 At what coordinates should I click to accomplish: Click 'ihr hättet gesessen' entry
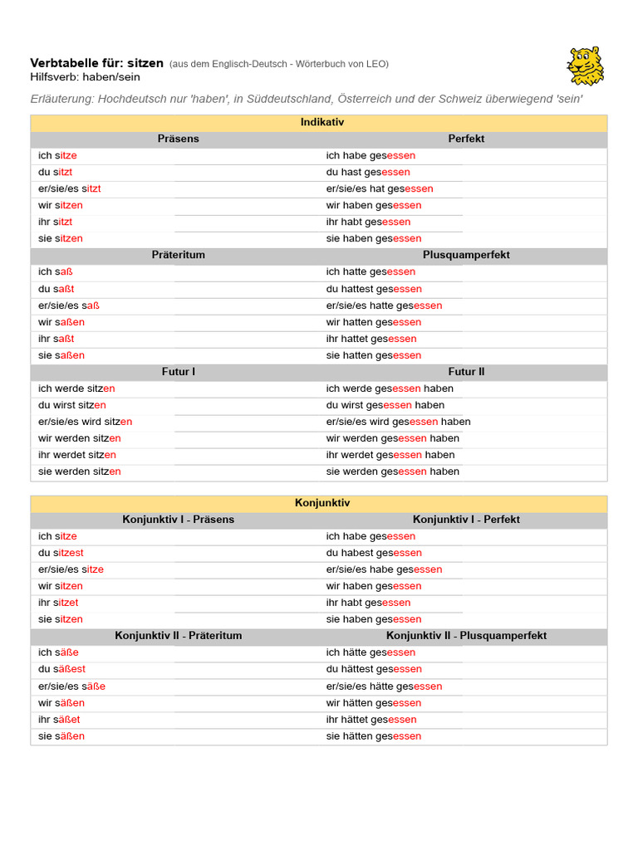(x=371, y=720)
